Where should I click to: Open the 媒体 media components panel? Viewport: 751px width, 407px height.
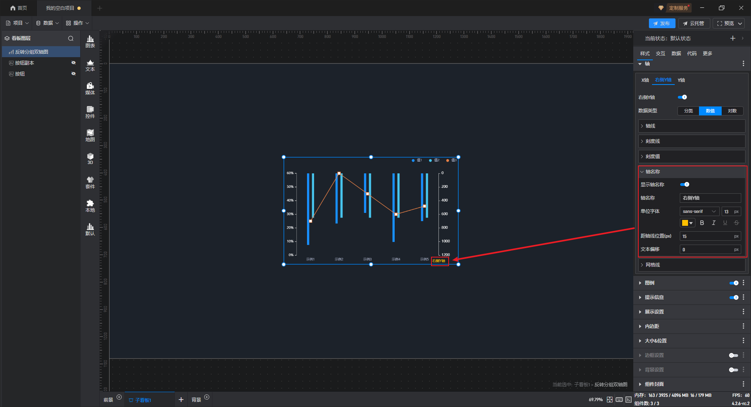click(90, 88)
